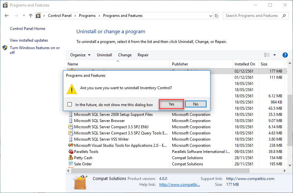This screenshot has width=293, height=193.
Task: Expand chevron after Control Panel breadcrumb
Action: click(x=75, y=16)
